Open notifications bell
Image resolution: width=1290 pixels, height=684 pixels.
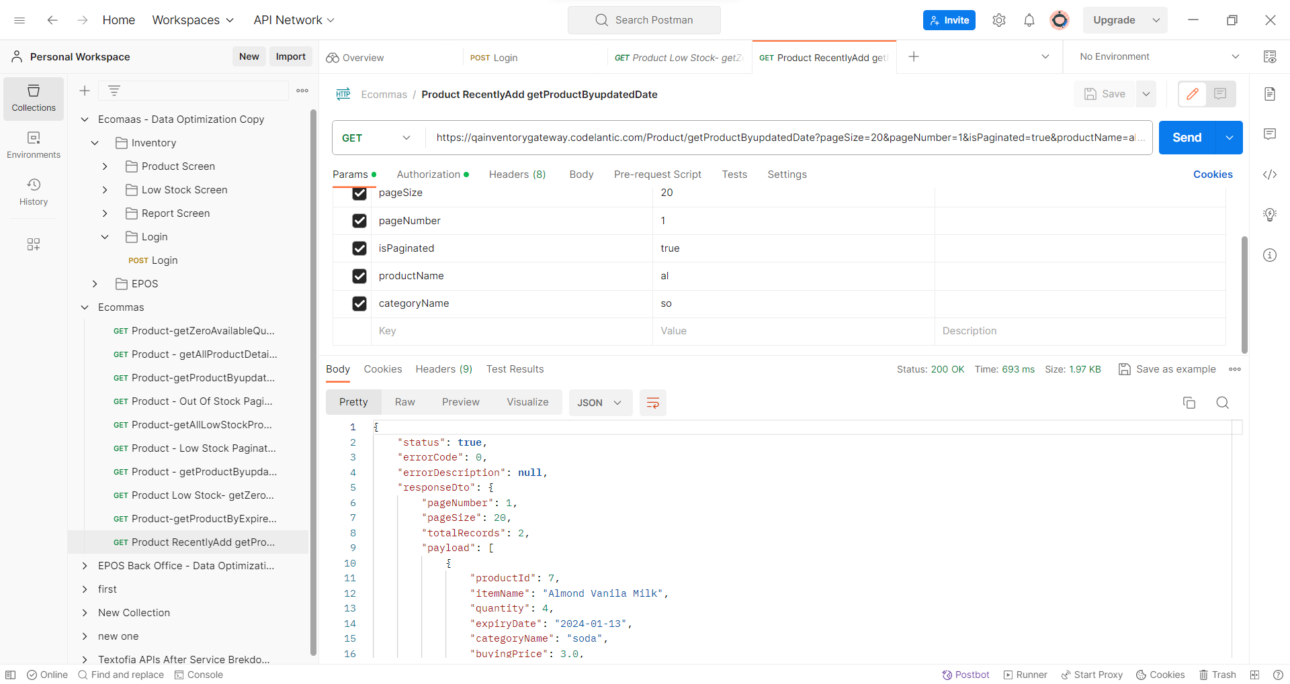pos(1029,20)
